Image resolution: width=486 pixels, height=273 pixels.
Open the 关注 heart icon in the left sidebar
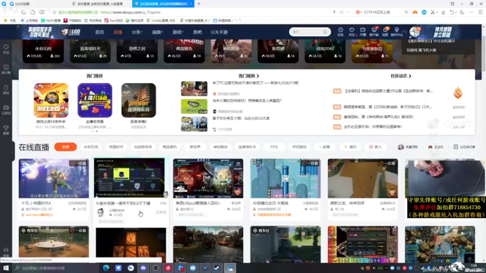[6, 49]
